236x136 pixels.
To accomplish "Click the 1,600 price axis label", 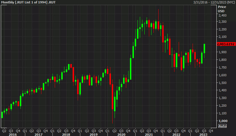I will point(222,75).
